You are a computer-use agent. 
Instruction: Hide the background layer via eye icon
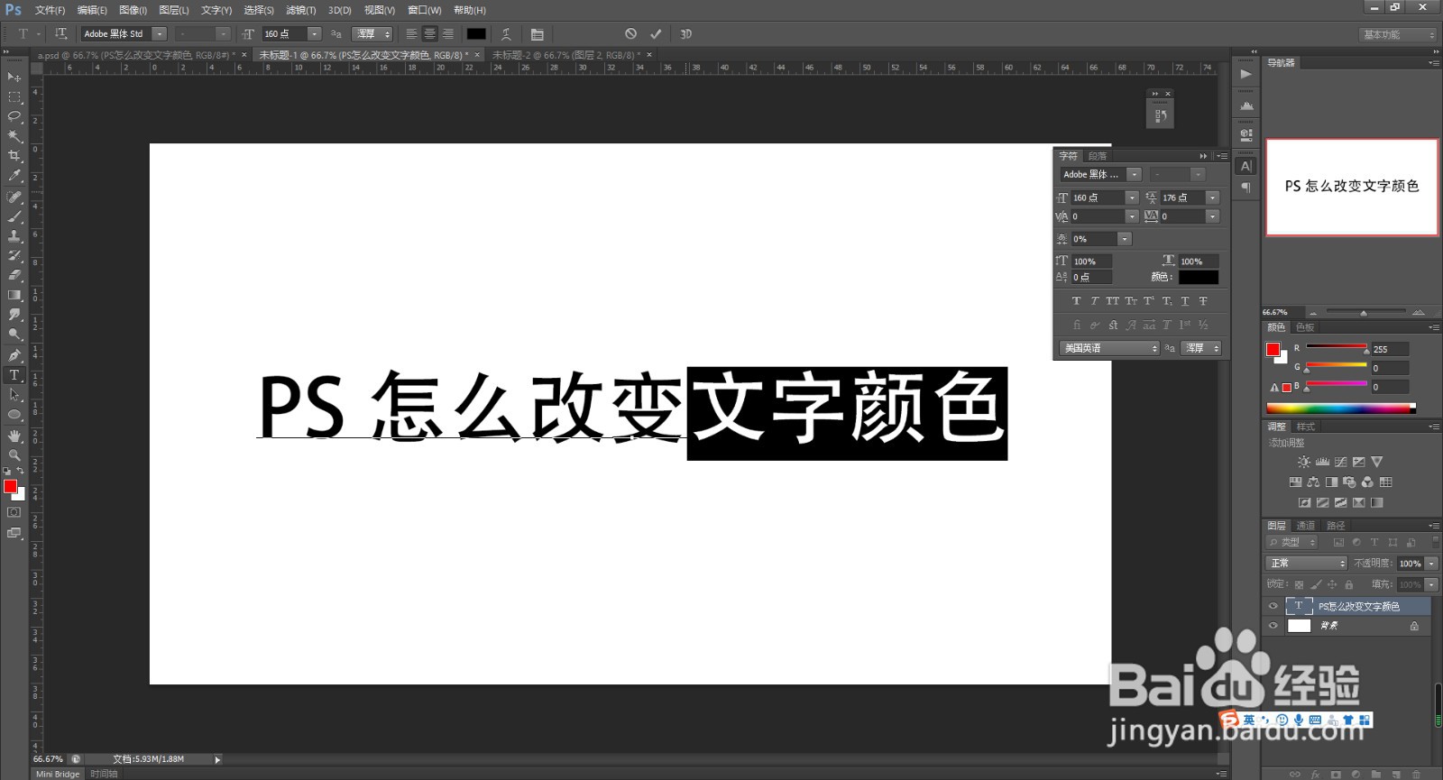pos(1273,626)
